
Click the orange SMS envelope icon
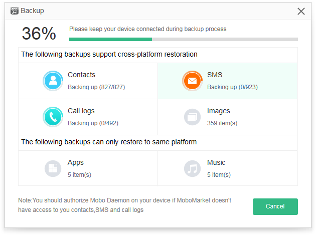[x=192, y=81]
